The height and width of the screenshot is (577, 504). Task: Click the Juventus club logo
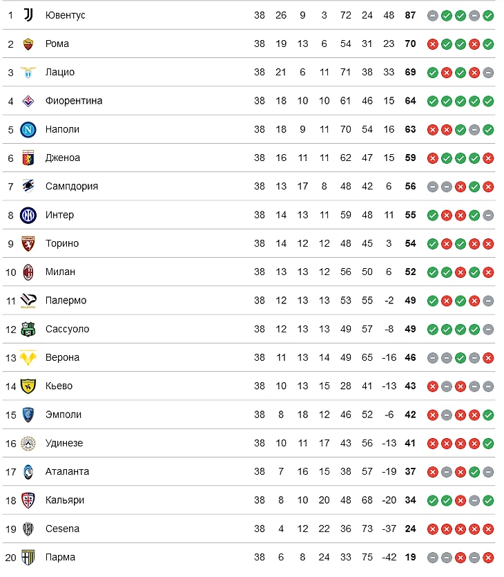coord(28,15)
